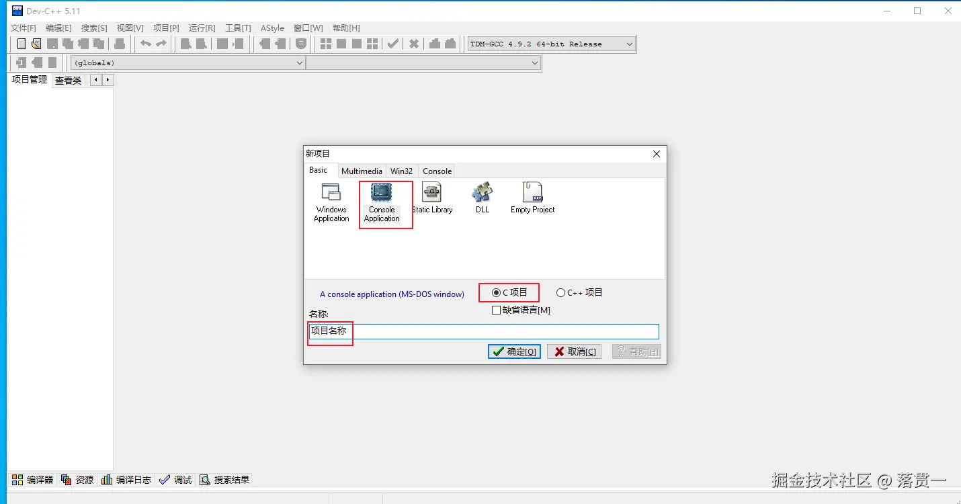Click the Save toolbar icon
This screenshot has width=961, height=504.
pyautogui.click(x=52, y=44)
